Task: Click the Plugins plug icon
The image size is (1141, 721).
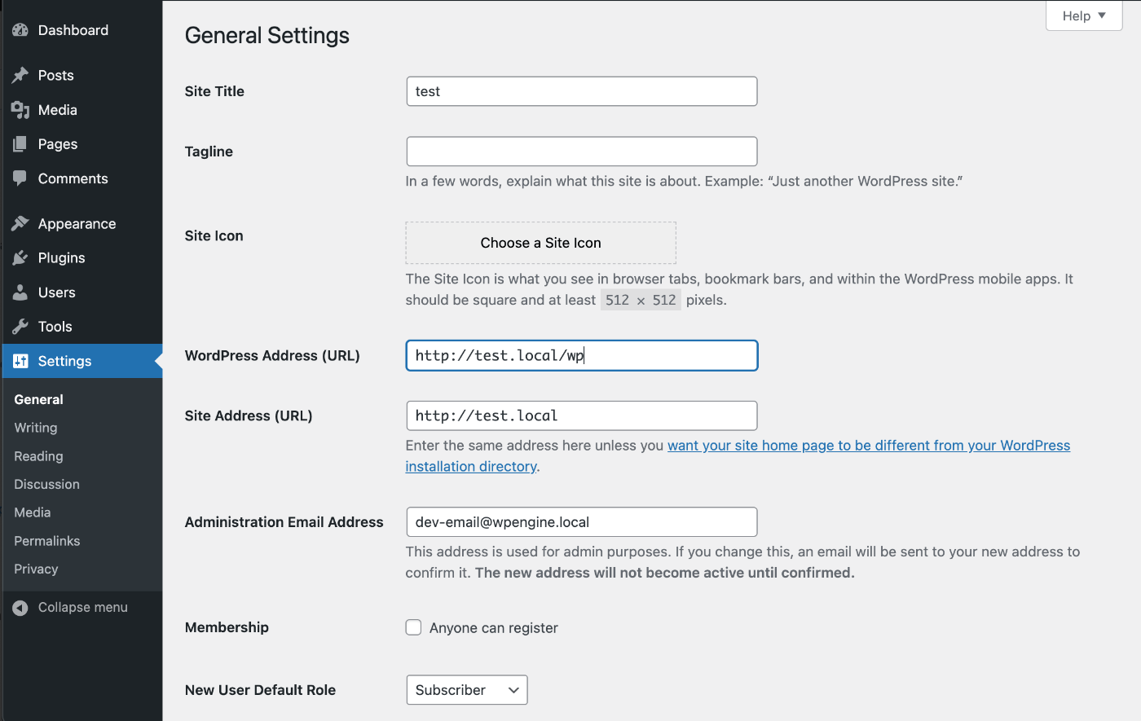Action: 20,257
